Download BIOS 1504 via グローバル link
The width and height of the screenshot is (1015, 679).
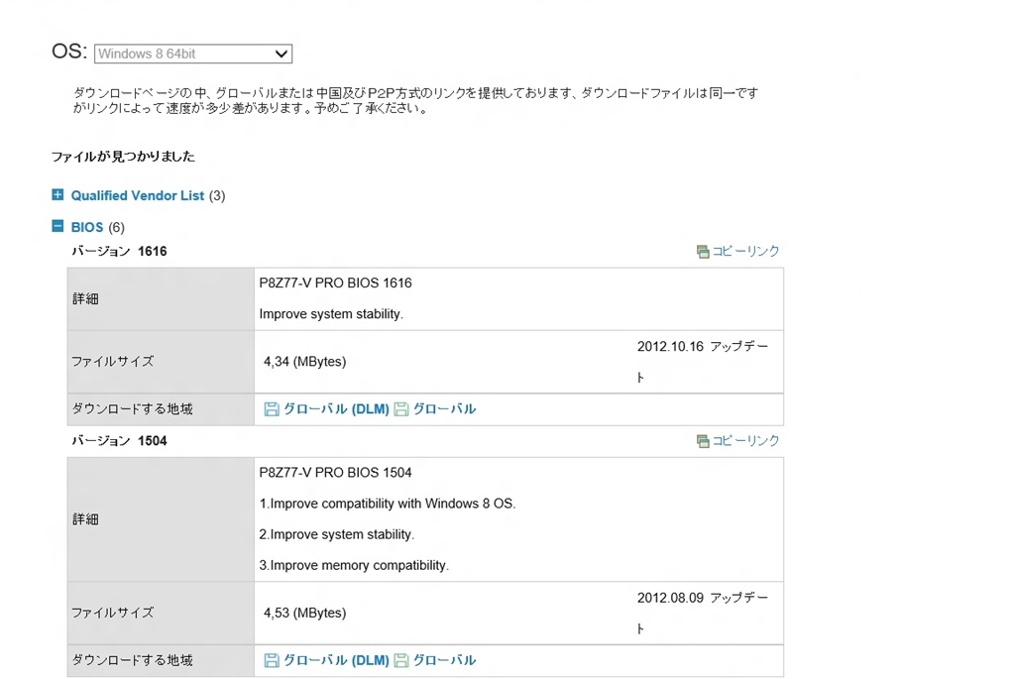click(x=444, y=660)
